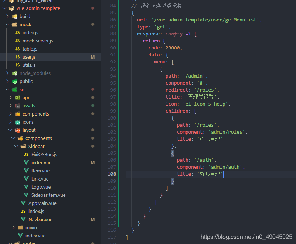Click the public folder icon
Viewport: 296px width, 244px height.
pyautogui.click(x=15, y=82)
